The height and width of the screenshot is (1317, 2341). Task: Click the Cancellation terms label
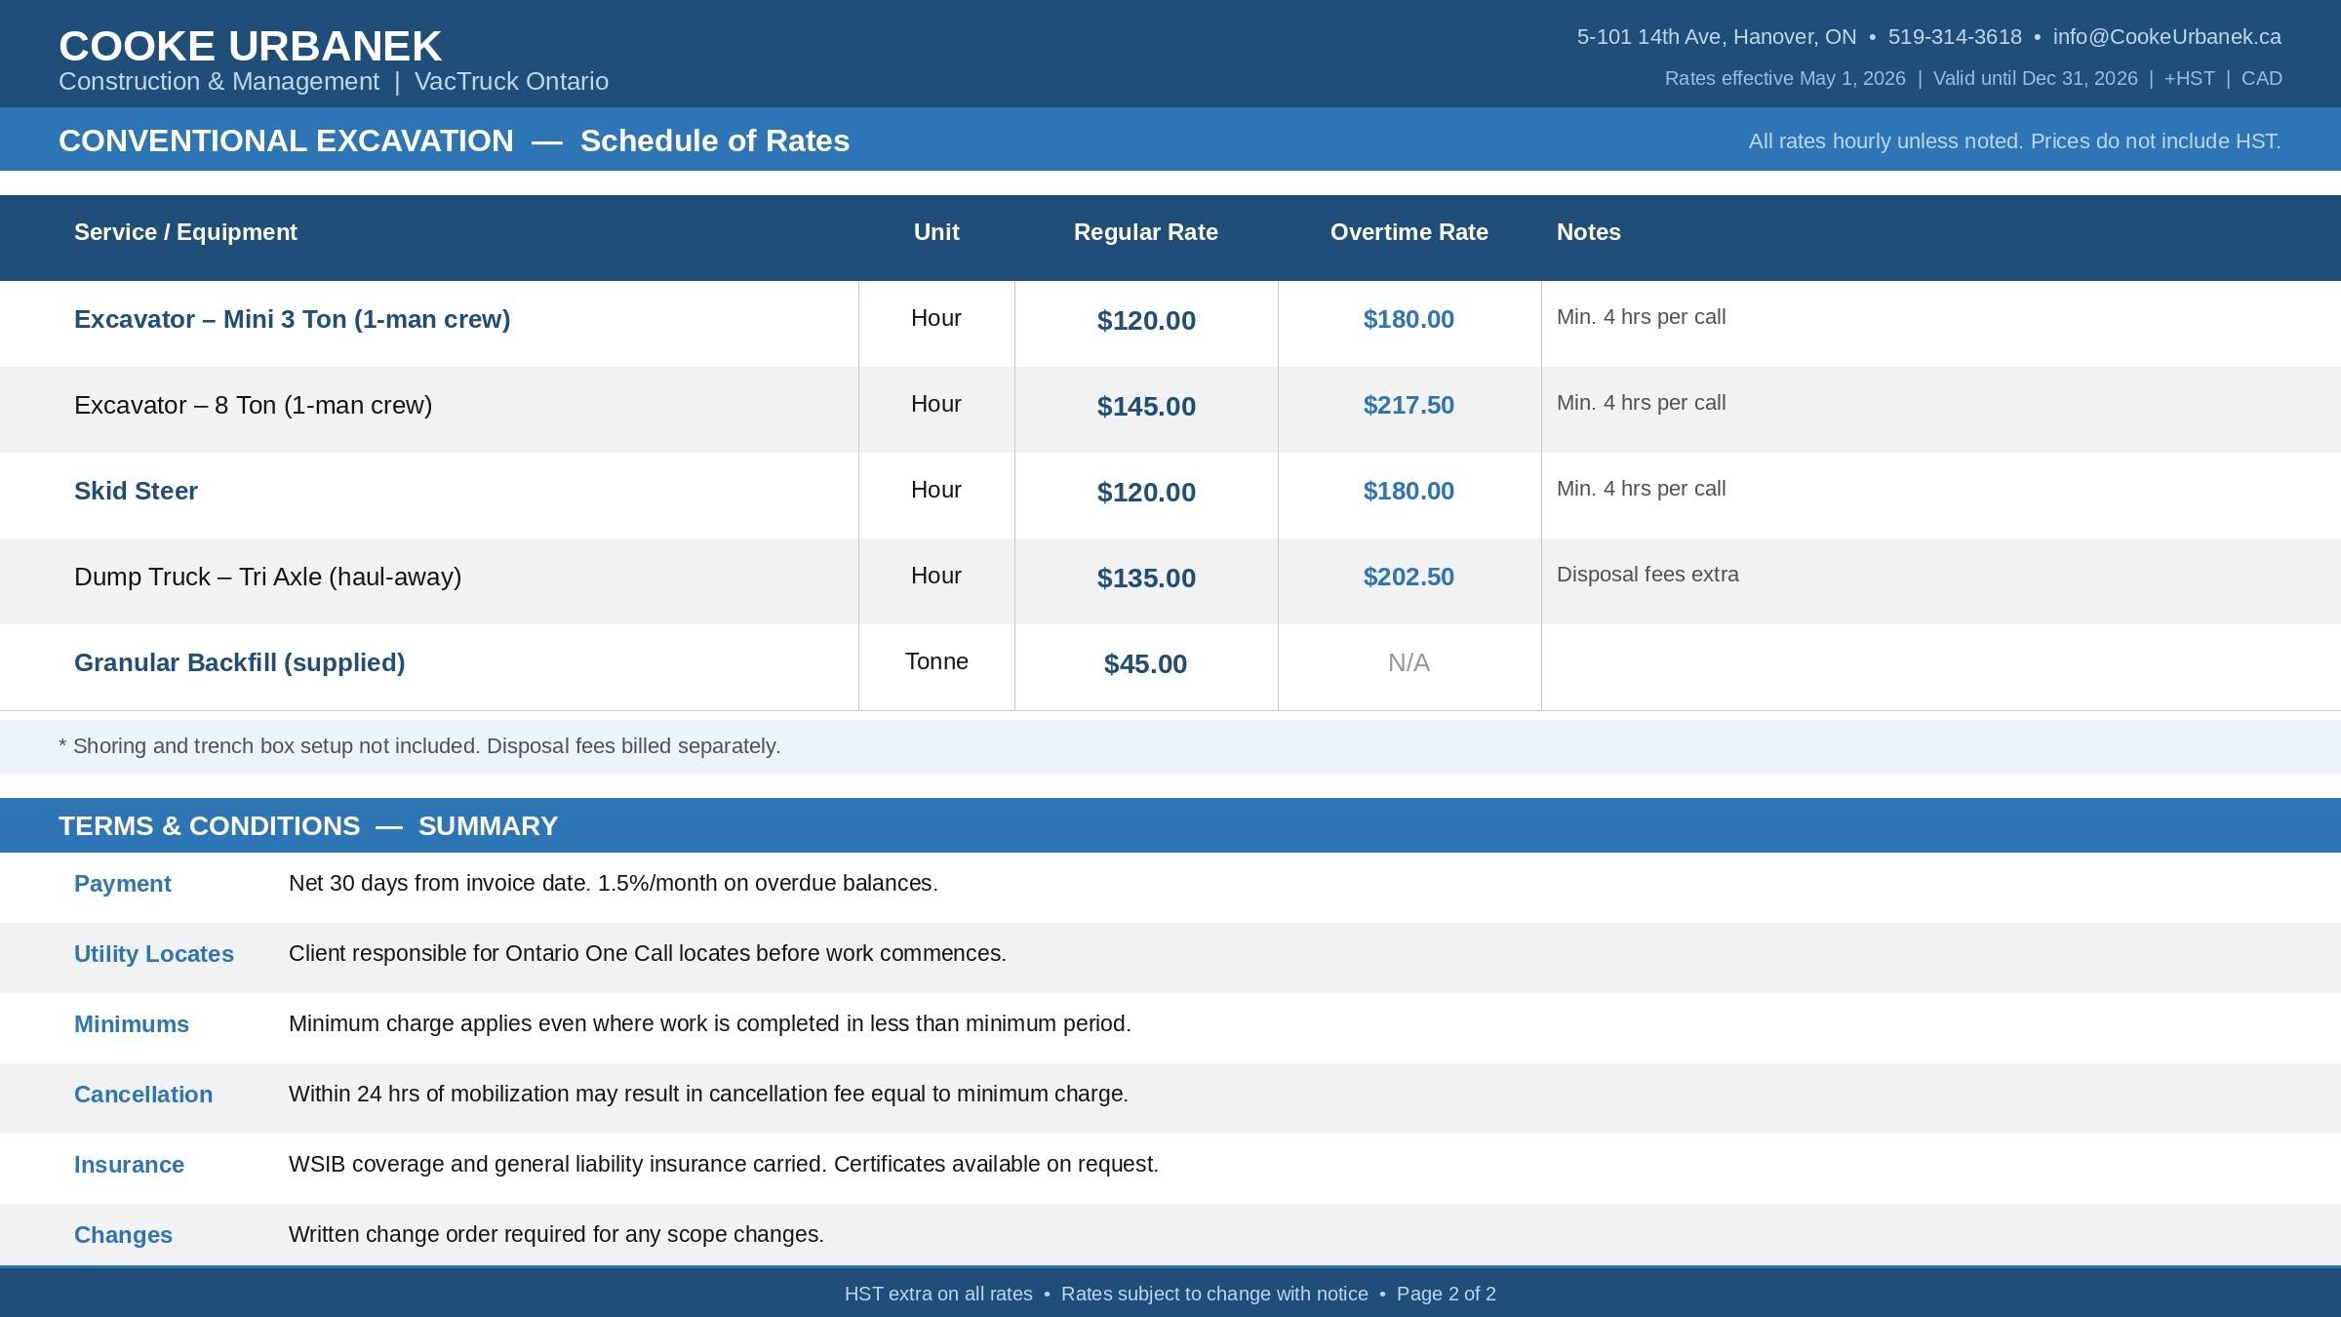tap(142, 1095)
